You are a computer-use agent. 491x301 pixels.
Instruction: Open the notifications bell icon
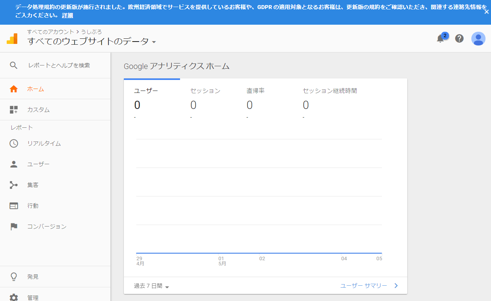click(x=440, y=38)
